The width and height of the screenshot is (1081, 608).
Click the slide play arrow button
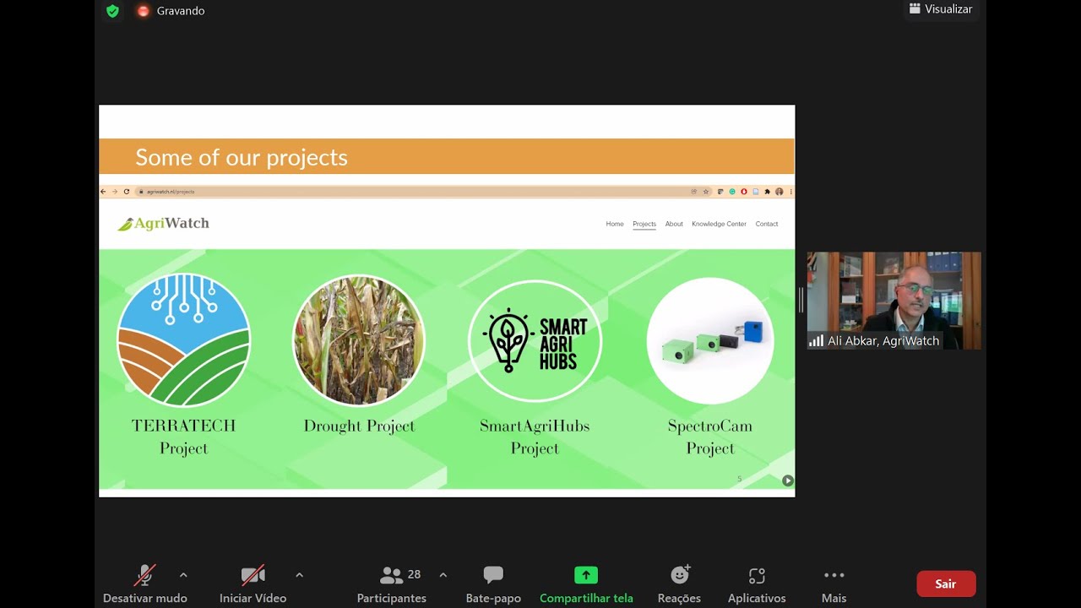787,480
